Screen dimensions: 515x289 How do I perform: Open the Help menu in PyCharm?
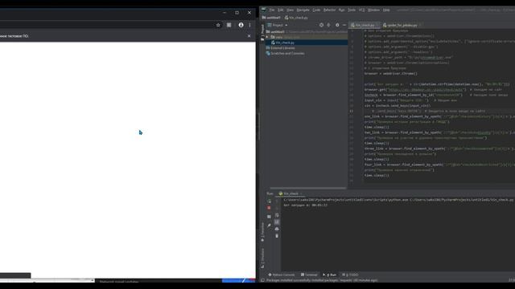point(386,10)
